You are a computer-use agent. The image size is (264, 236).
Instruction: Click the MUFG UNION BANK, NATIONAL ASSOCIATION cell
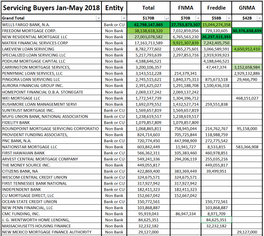[x=51, y=116]
